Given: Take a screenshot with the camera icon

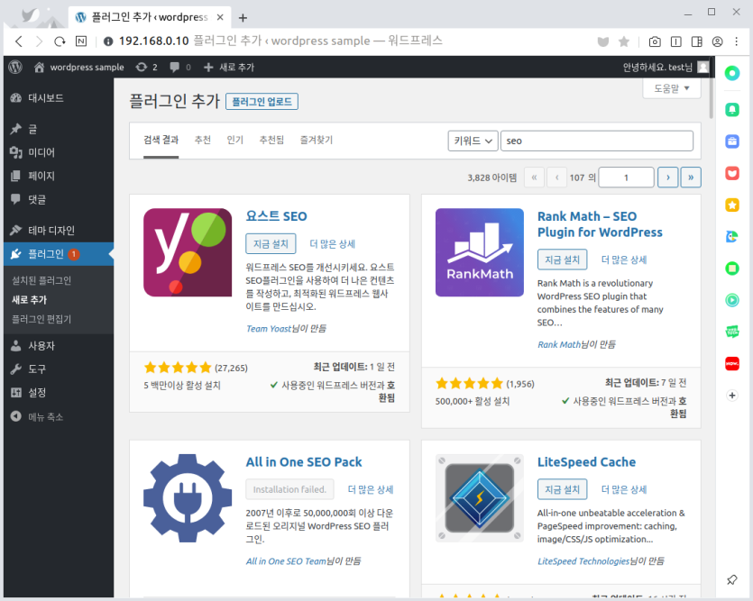Looking at the screenshot, I should click(655, 41).
